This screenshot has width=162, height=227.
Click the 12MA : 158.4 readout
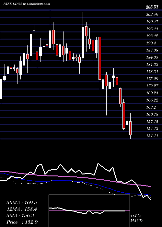[x=22, y=209]
